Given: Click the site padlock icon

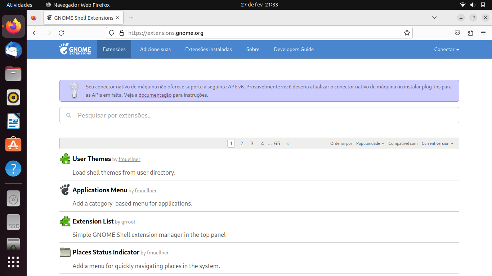Looking at the screenshot, I should (x=121, y=33).
